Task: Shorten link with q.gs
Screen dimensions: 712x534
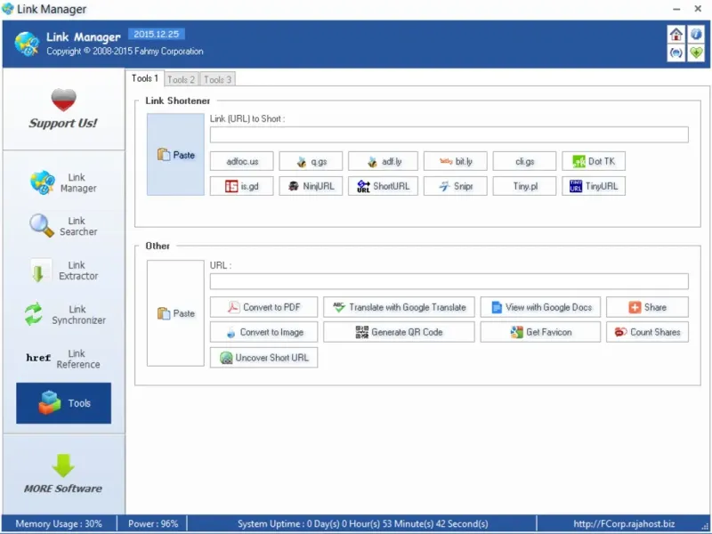Action: tap(311, 161)
